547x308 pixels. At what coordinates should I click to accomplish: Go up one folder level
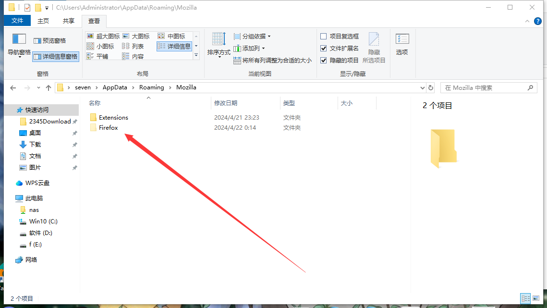tap(49, 87)
